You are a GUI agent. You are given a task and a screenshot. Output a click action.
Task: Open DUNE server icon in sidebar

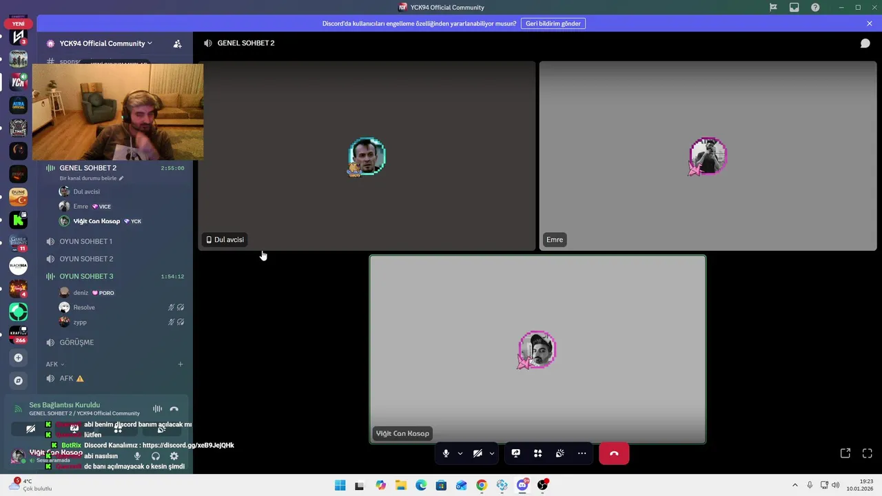point(19,197)
